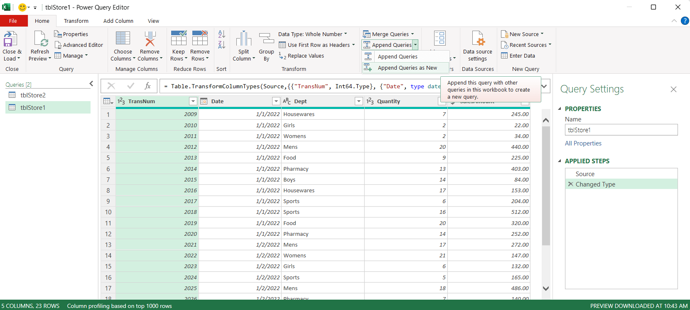Image resolution: width=690 pixels, height=310 pixels.
Task: Click the Remove Columns icon
Action: tap(150, 39)
